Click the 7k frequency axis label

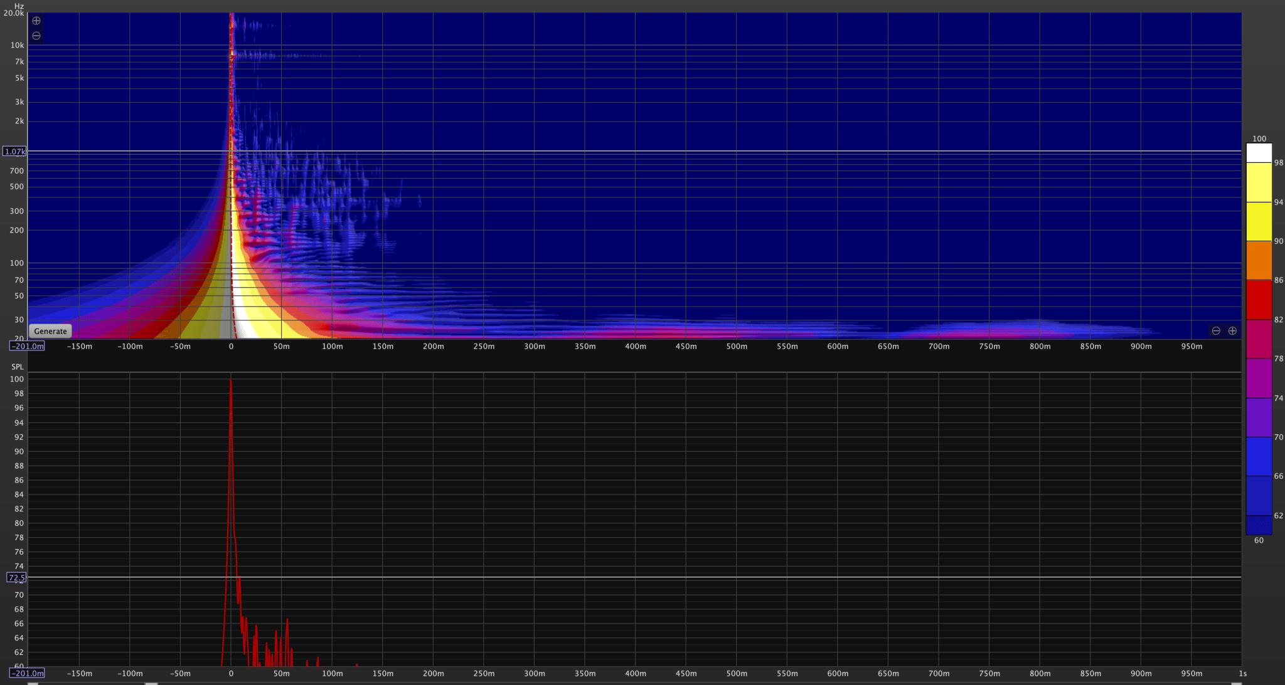pyautogui.click(x=20, y=61)
